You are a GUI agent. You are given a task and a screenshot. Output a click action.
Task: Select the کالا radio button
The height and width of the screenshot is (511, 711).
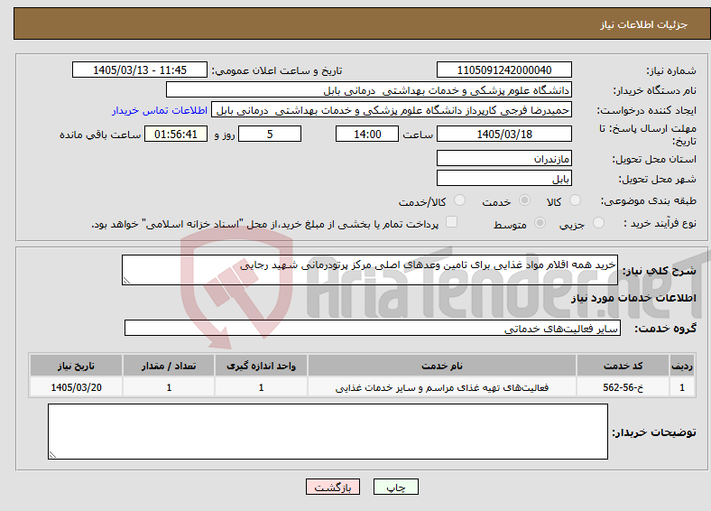click(x=575, y=200)
